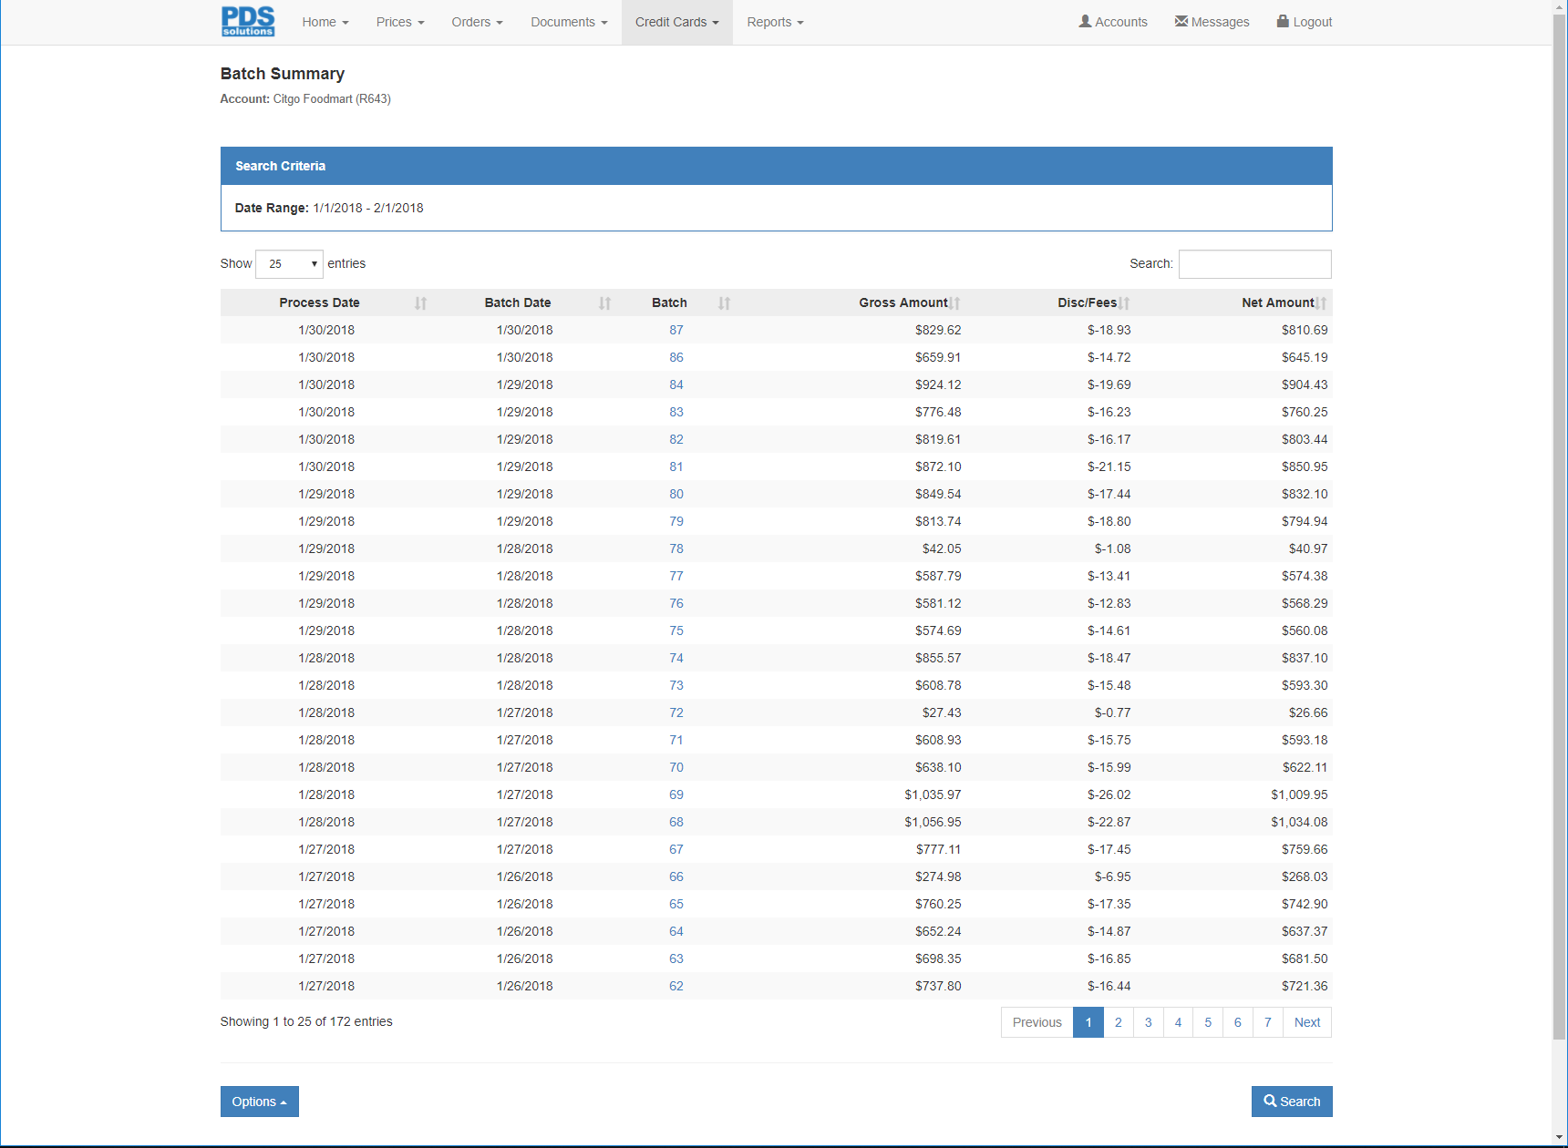1568x1148 pixels.
Task: Open Messages from the top bar
Action: click(x=1212, y=22)
